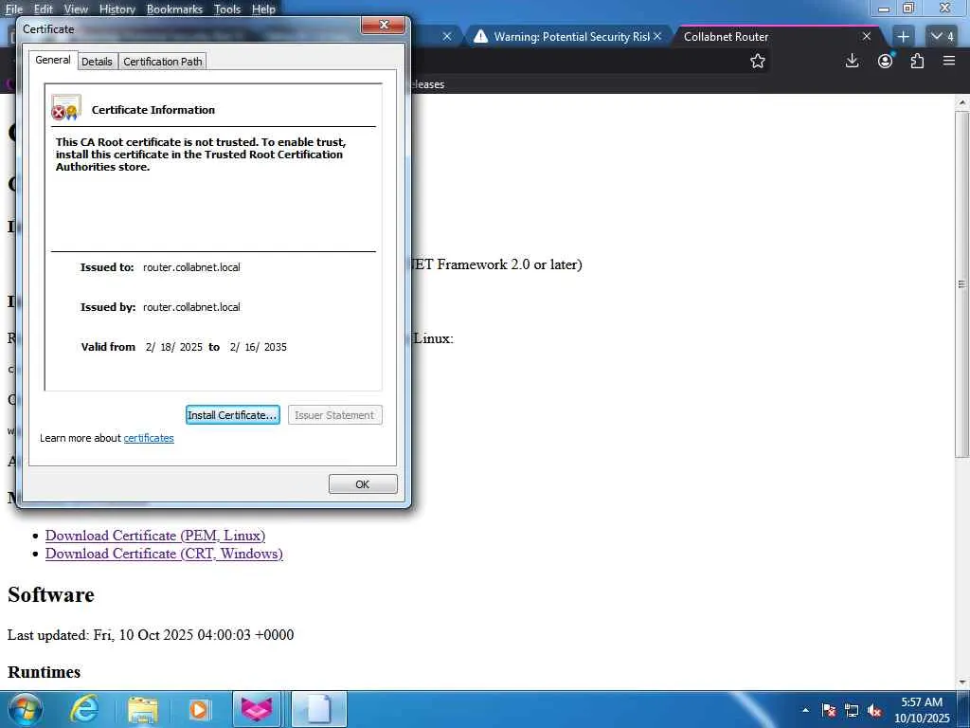Open the File menu in browser
This screenshot has width=970, height=728.
pos(13,9)
